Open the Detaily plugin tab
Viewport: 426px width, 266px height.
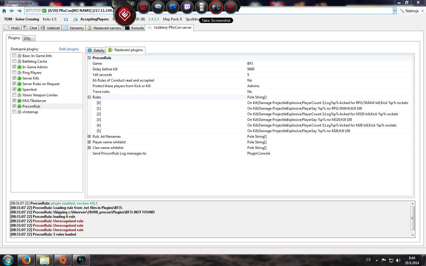(96, 50)
